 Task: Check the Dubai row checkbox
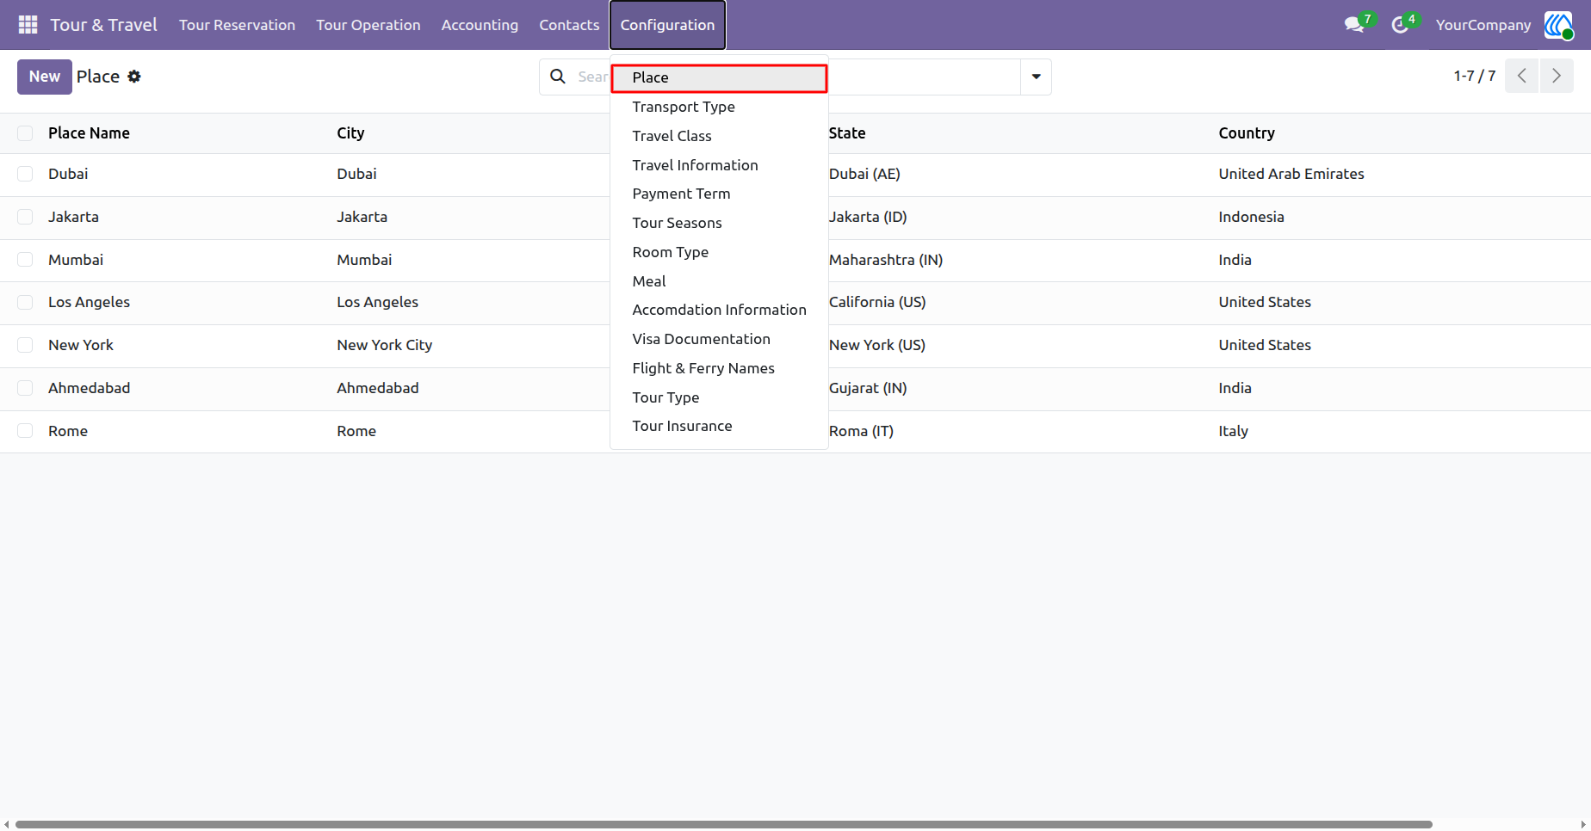coord(25,174)
